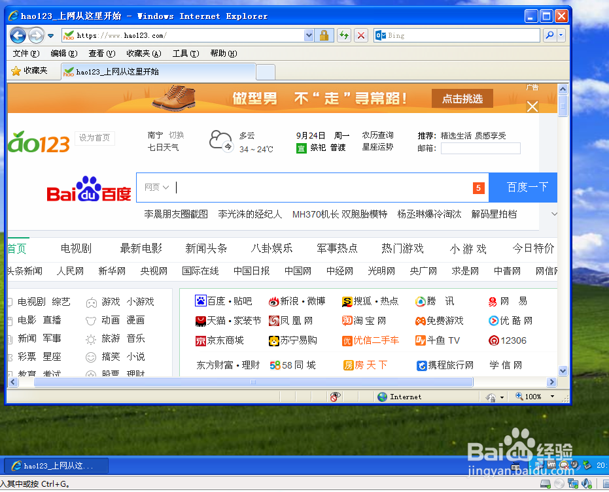
Task: Click the padlock security icon in address bar
Action: tap(325, 35)
